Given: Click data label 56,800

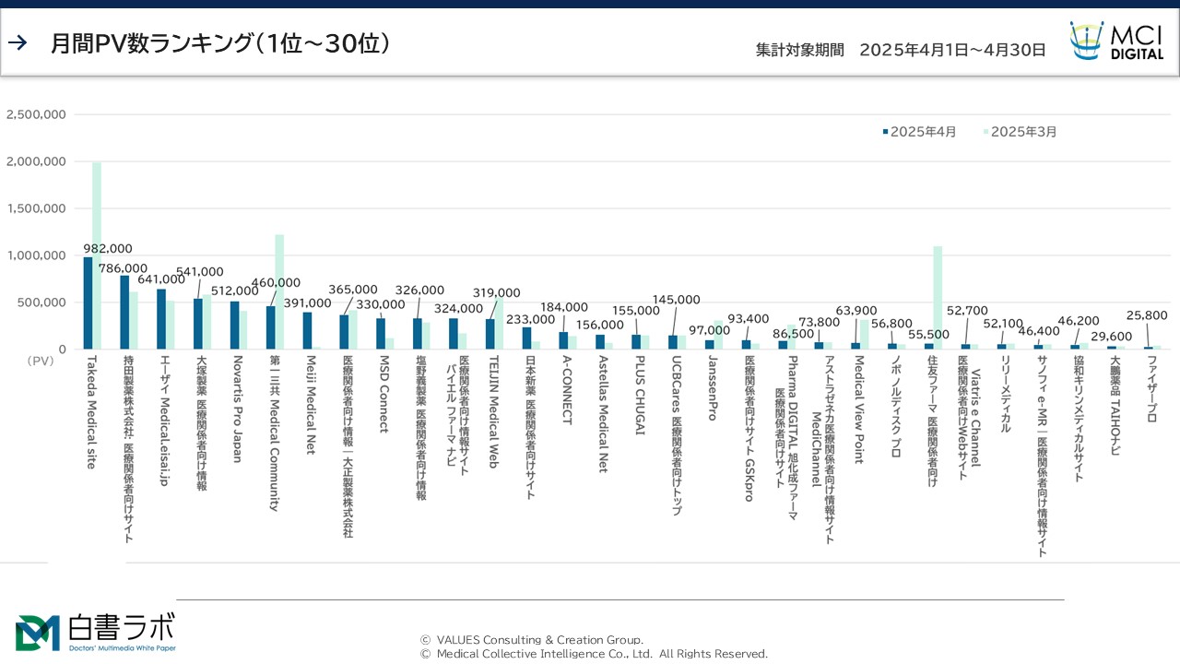Looking at the screenshot, I should point(891,323).
